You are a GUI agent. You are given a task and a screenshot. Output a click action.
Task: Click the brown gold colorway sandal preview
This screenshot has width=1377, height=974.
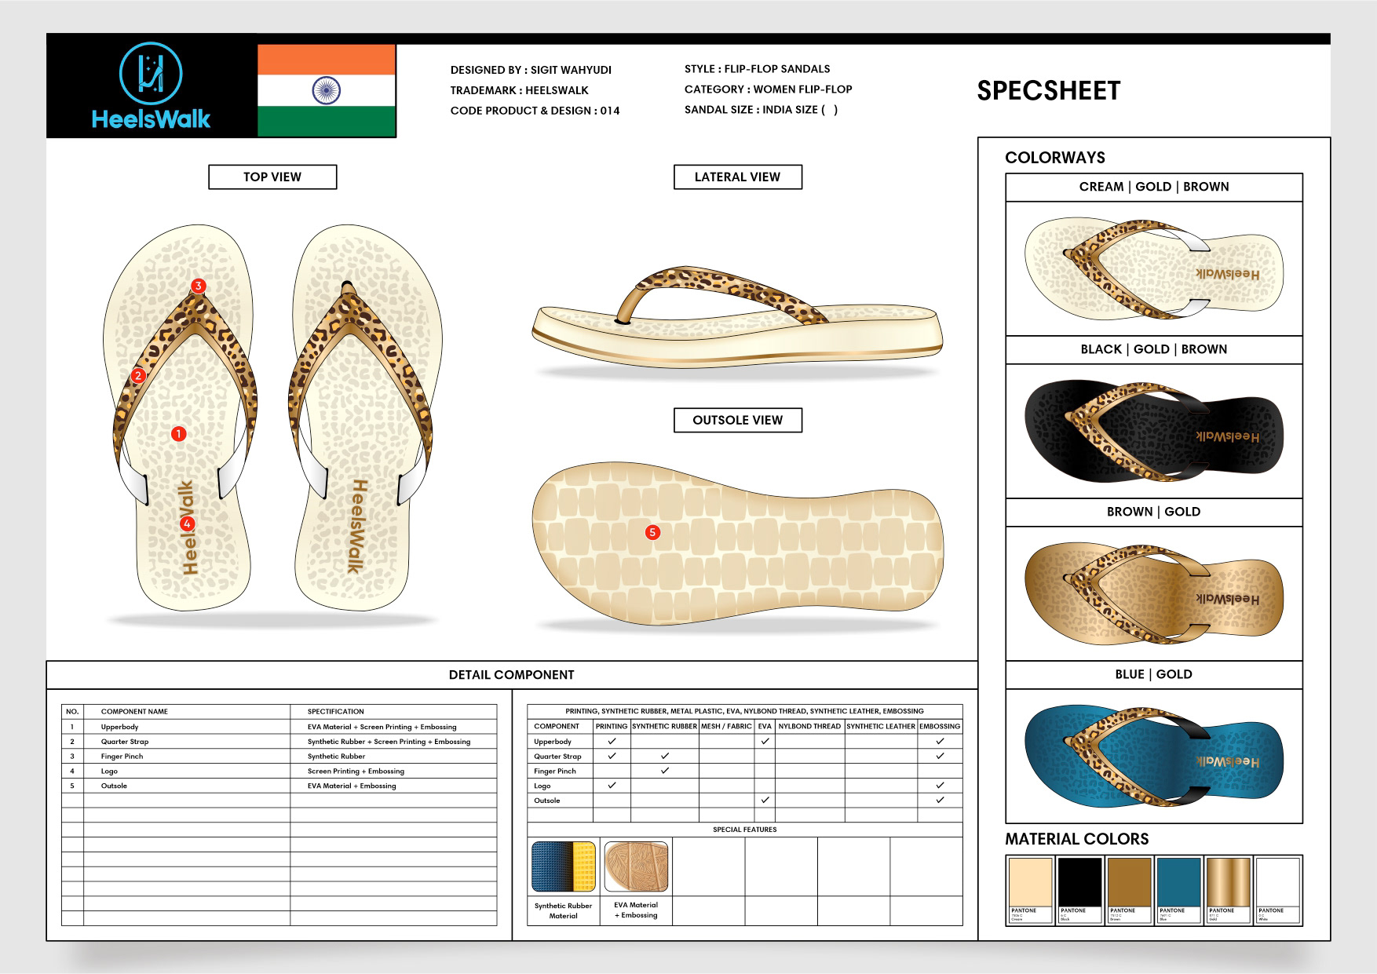click(x=1154, y=593)
